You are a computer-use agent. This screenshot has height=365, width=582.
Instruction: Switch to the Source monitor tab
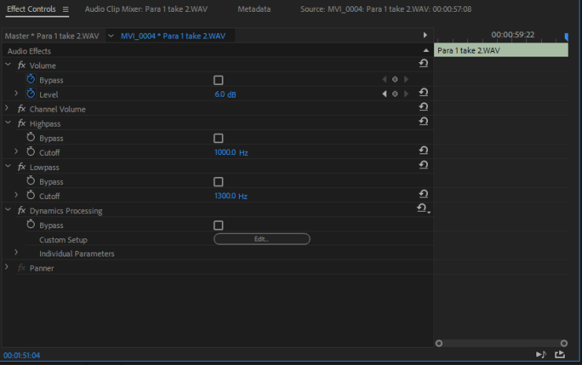point(385,9)
